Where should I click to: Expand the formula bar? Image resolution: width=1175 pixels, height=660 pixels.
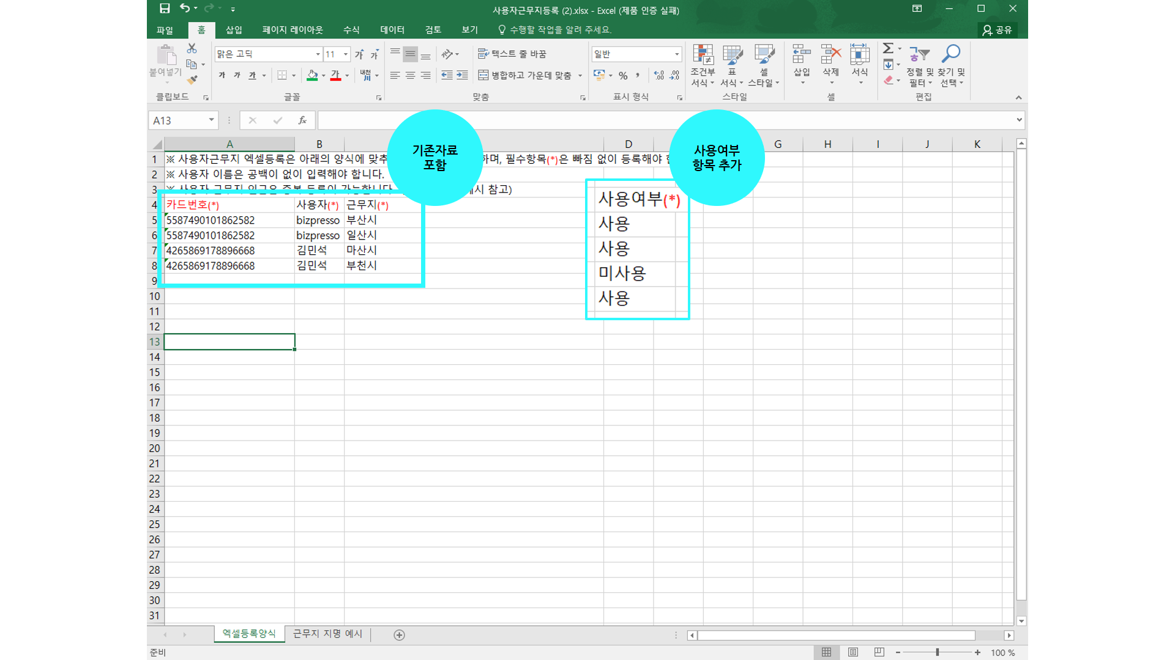pos(1019,120)
